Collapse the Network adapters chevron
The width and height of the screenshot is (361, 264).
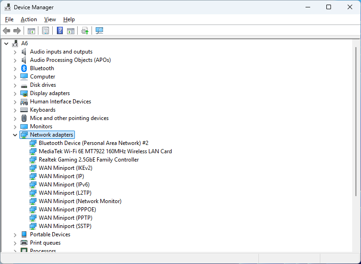tap(15, 135)
